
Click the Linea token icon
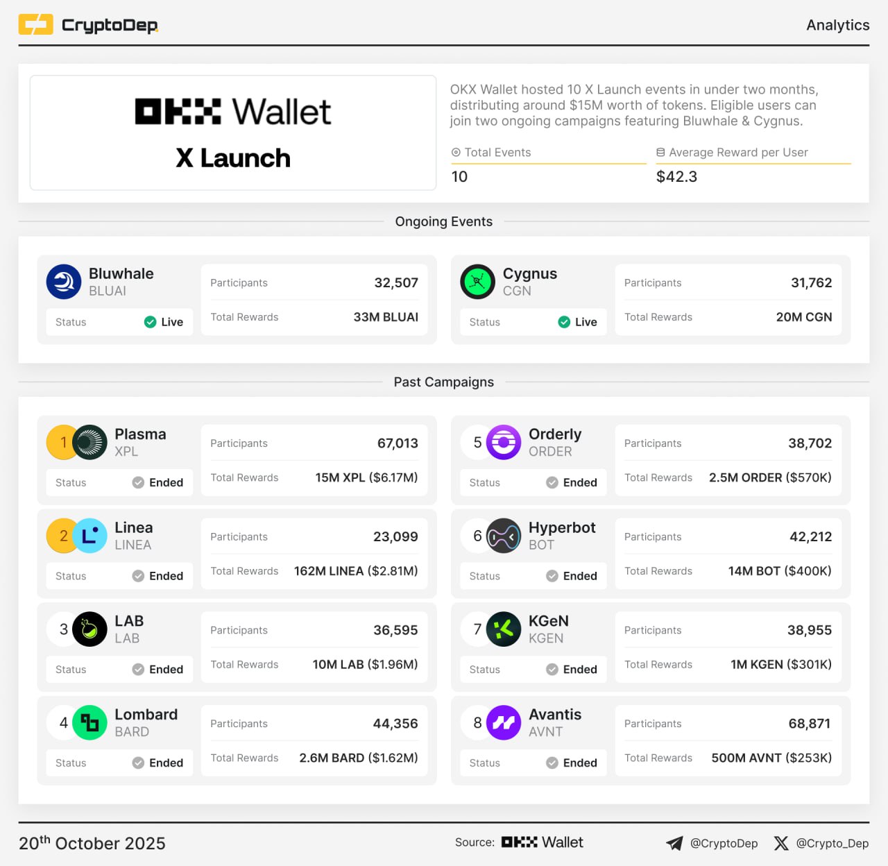coord(90,536)
